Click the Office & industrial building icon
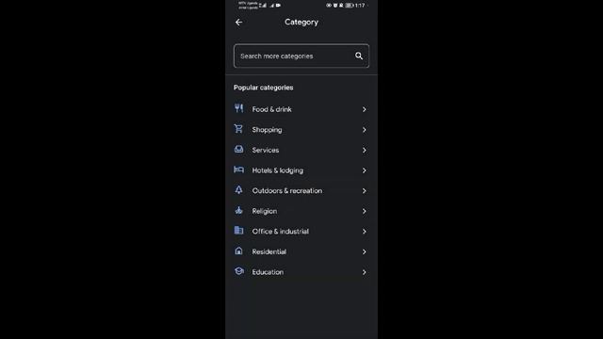 coord(238,231)
